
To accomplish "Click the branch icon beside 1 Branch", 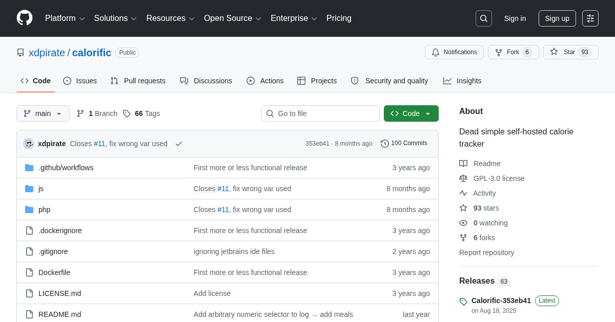I will click(x=80, y=113).
